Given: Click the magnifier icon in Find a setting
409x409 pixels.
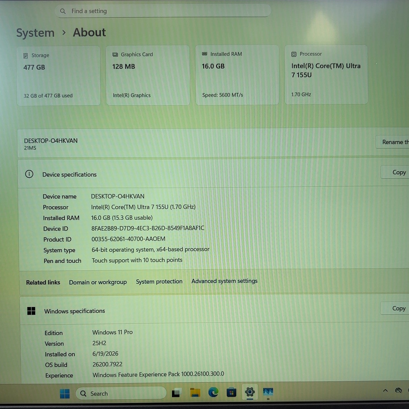Looking at the screenshot, I should (x=63, y=11).
